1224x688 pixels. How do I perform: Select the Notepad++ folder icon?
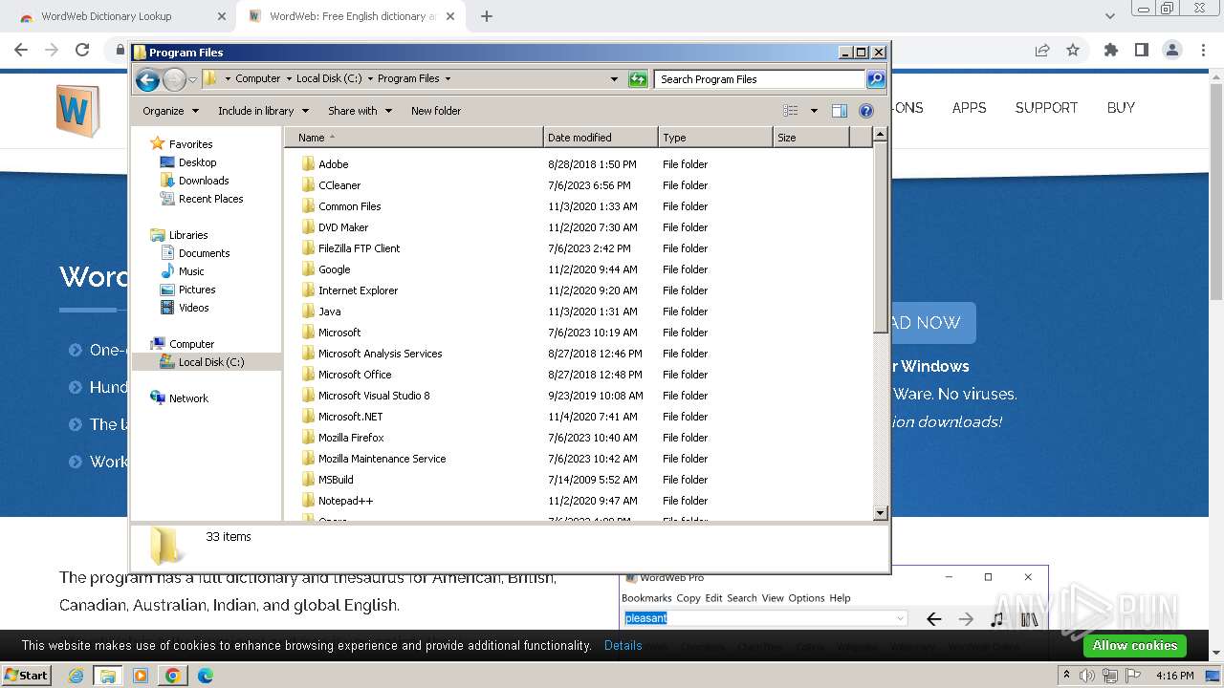[308, 501]
